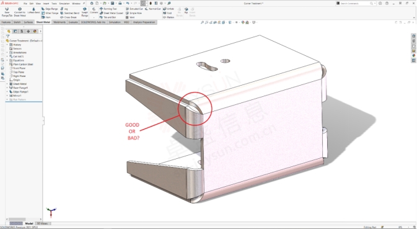Click the Unfold tool

pos(169,9)
